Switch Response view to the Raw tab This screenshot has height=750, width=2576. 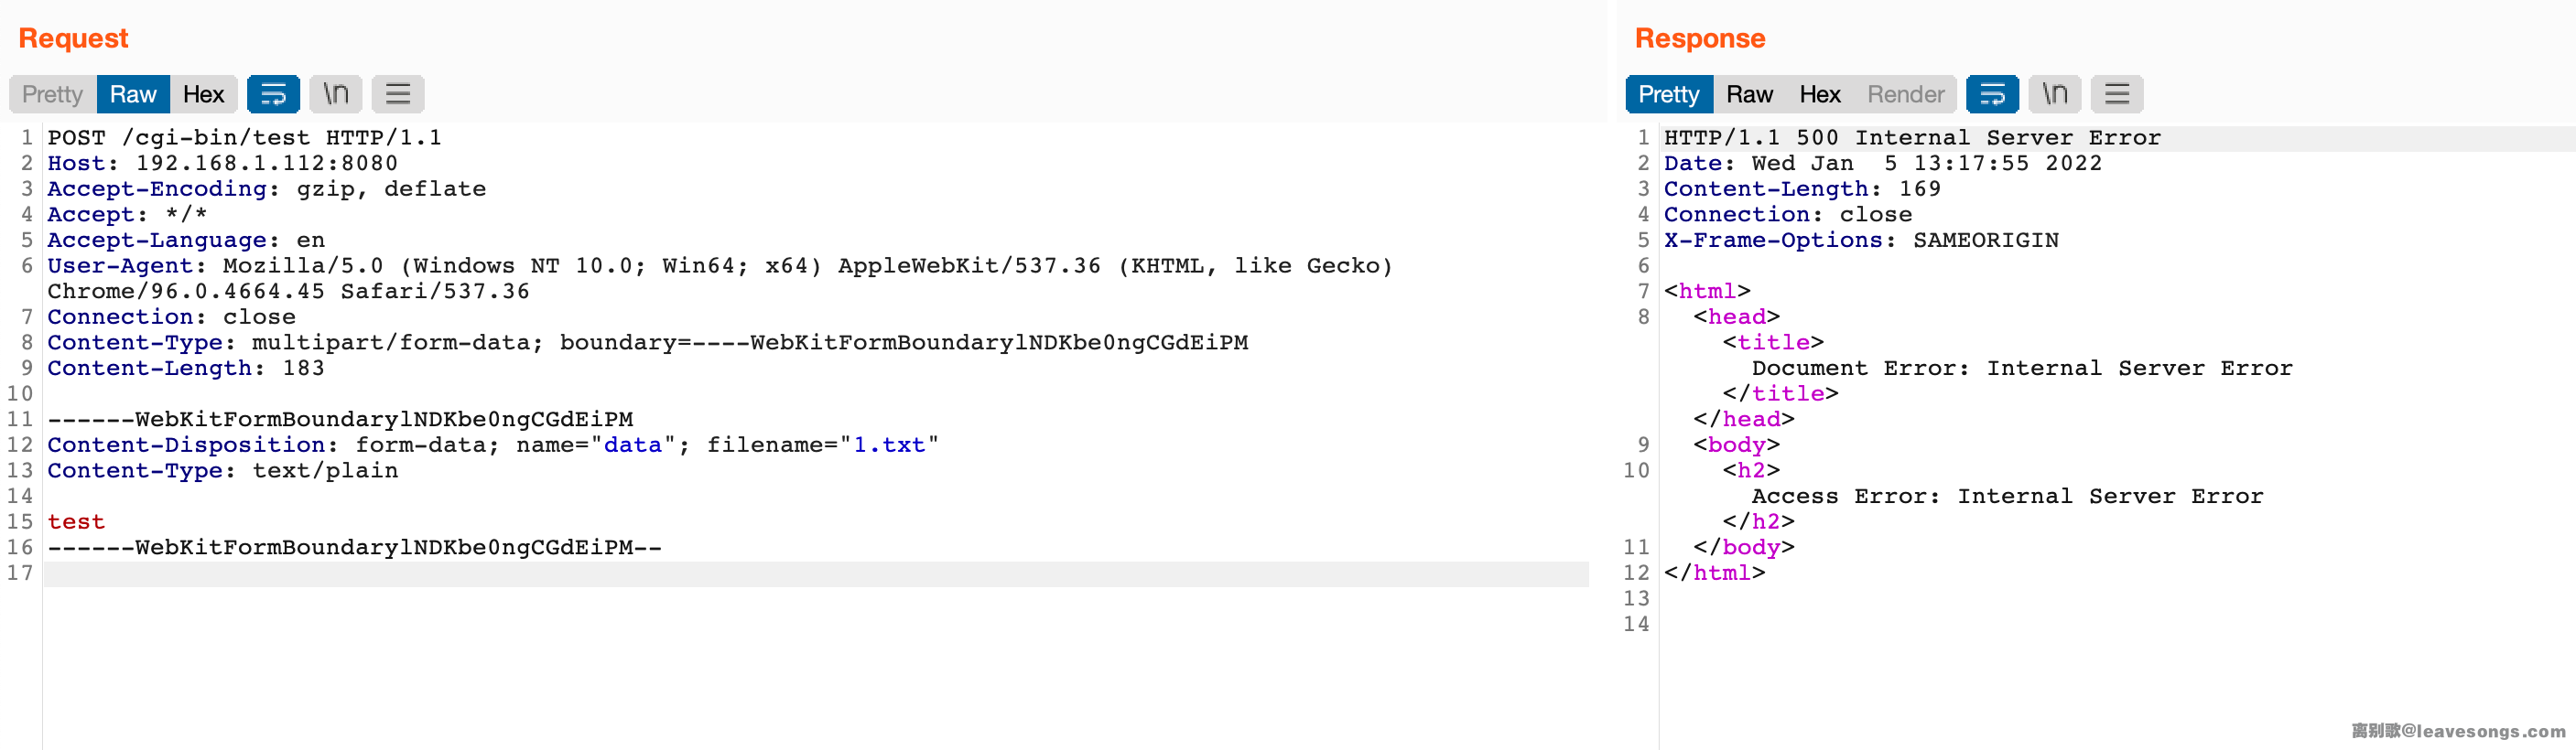click(x=1749, y=94)
